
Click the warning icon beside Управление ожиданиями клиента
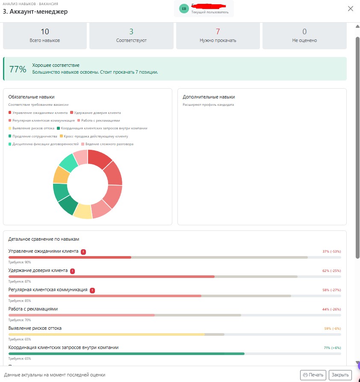[x=83, y=252]
